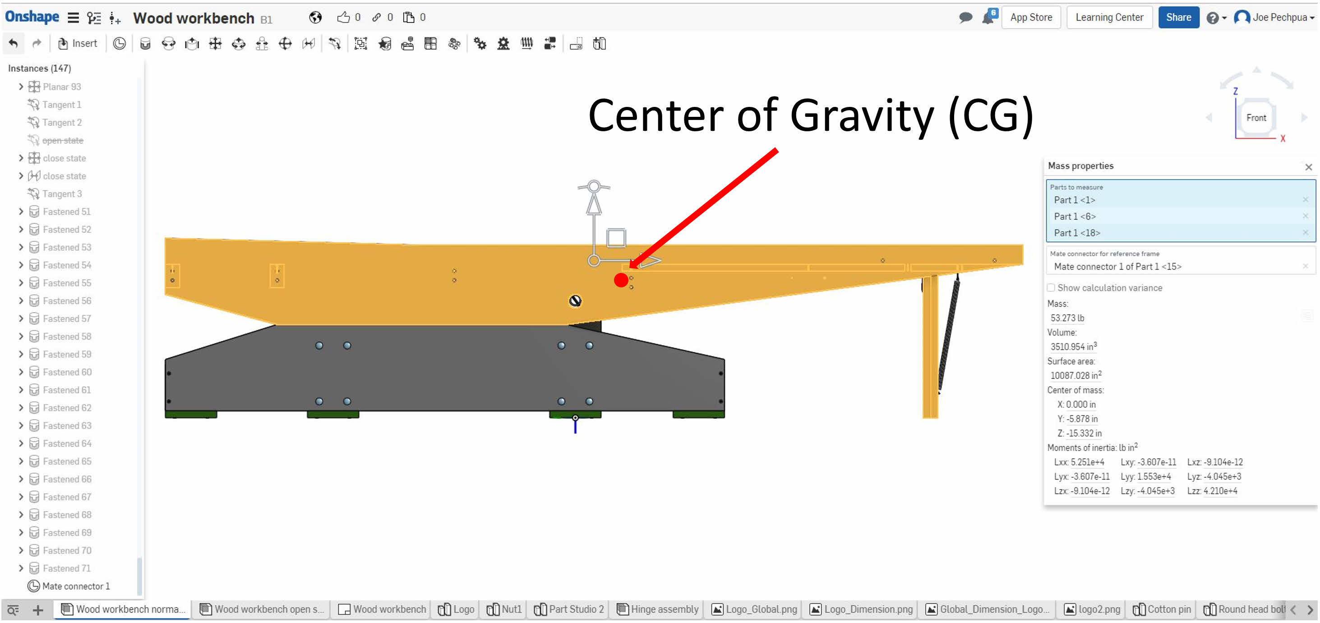Click the insert new element plus icon beside title
The image size is (1320, 623).
coord(115,18)
